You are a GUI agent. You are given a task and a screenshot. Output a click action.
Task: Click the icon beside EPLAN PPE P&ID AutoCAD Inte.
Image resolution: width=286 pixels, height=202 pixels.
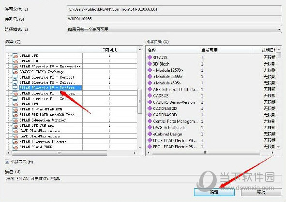[15, 115]
